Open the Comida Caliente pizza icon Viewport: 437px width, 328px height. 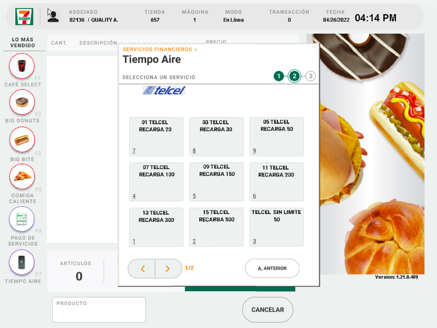pyautogui.click(x=22, y=176)
